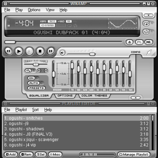Click the 600 Hz equalizer band slider
This screenshot has height=158, width=158.
92,69
